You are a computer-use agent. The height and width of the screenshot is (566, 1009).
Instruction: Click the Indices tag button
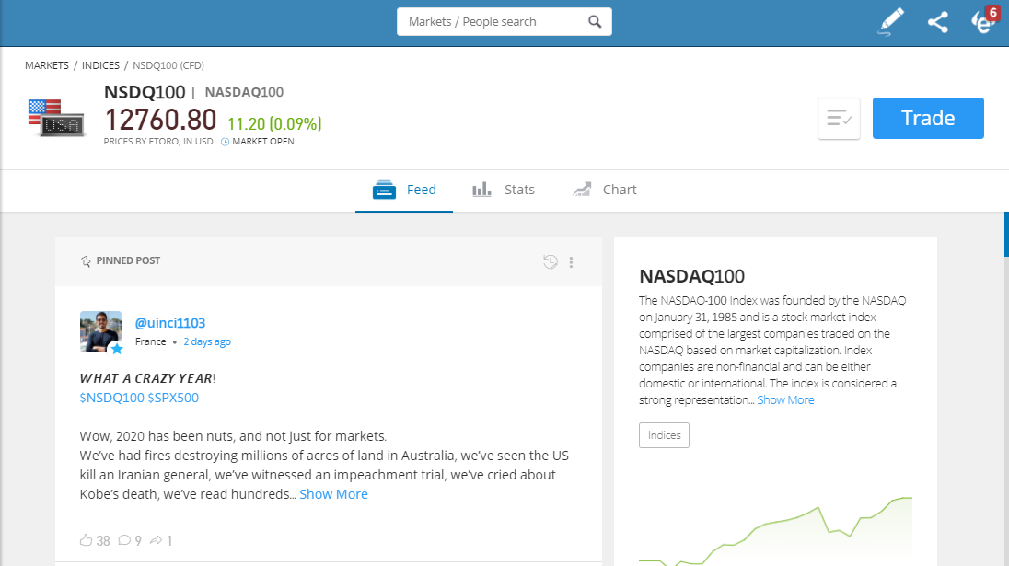point(664,435)
